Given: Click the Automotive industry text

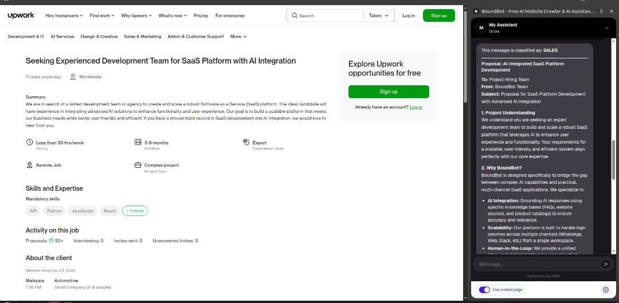Looking at the screenshot, I should click(66, 281).
